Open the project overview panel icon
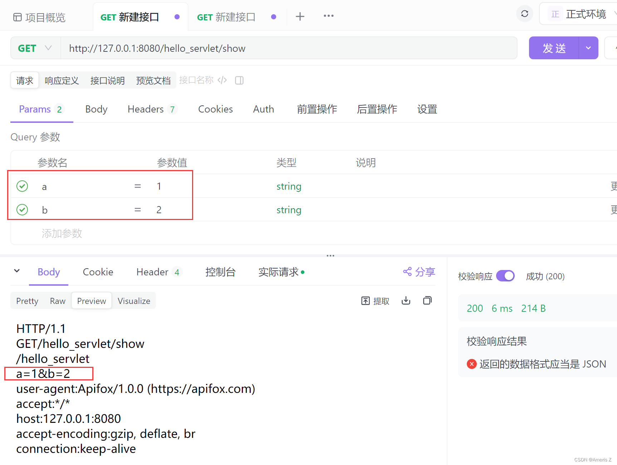617x465 pixels. pos(17,17)
